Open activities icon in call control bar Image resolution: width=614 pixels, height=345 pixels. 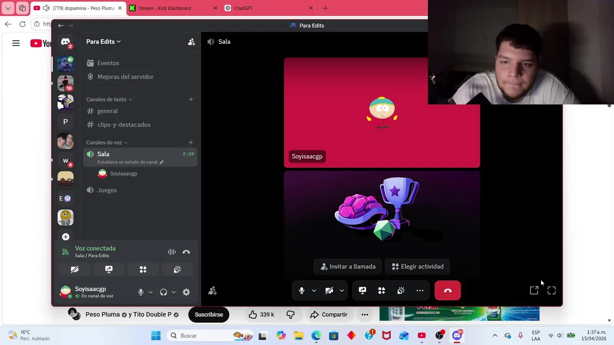pyautogui.click(x=381, y=290)
